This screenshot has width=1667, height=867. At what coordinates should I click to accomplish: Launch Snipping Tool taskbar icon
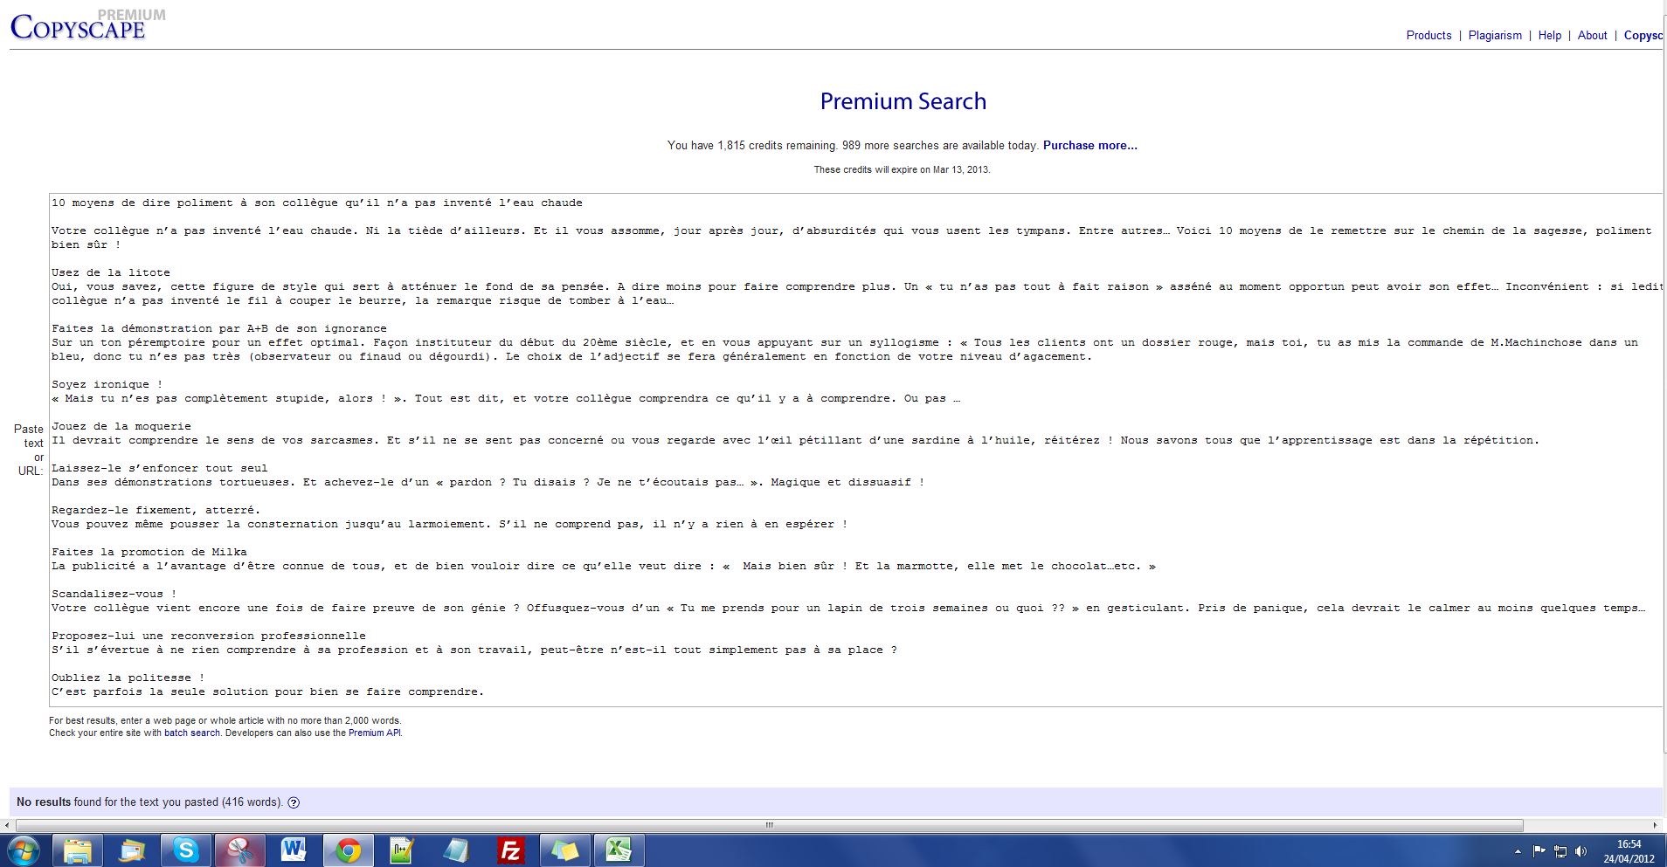239,850
